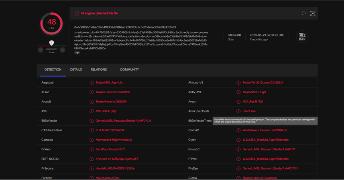This screenshot has height=180, width=344.
Task: Open the COMMUNITY tab
Action: point(129,70)
